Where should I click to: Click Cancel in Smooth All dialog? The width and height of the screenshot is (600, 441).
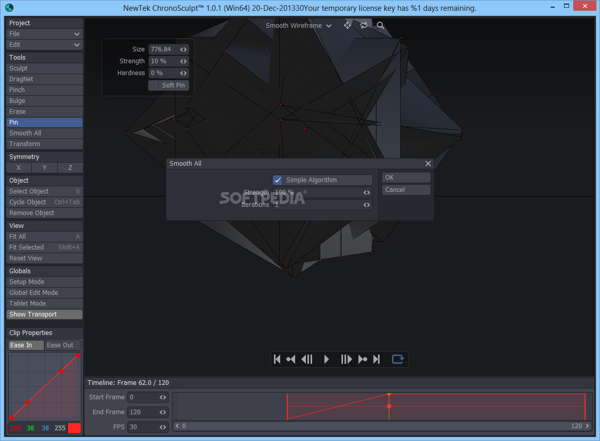406,190
